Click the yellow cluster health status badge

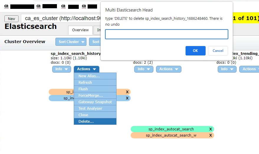click(x=246, y=18)
